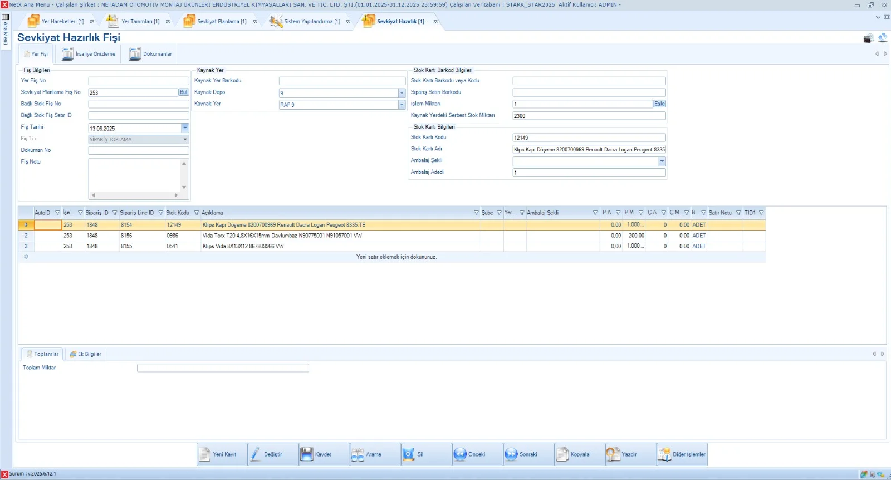Click the Yazdır print icon
The width and height of the screenshot is (891, 480).
tap(613, 454)
